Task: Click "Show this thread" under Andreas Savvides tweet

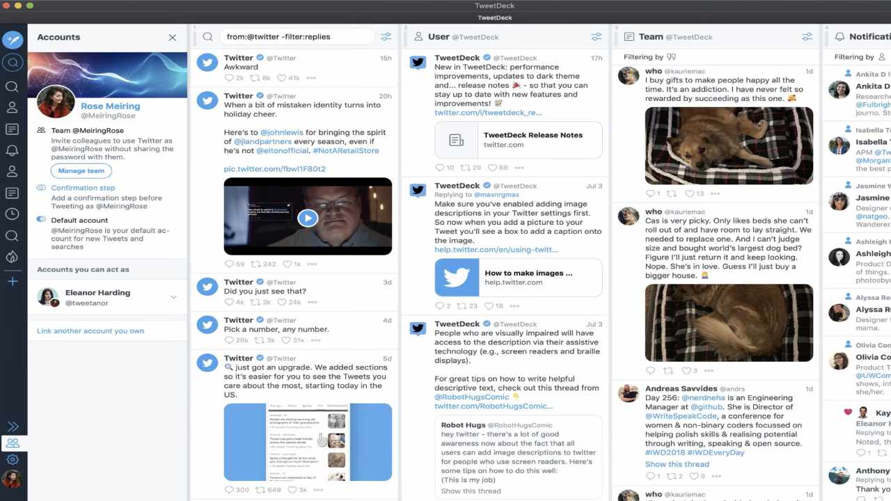Action: pos(677,464)
